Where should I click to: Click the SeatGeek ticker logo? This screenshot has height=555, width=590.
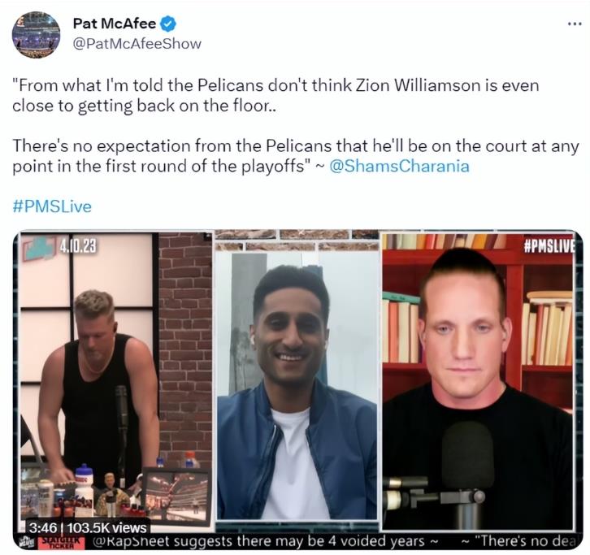[61, 542]
